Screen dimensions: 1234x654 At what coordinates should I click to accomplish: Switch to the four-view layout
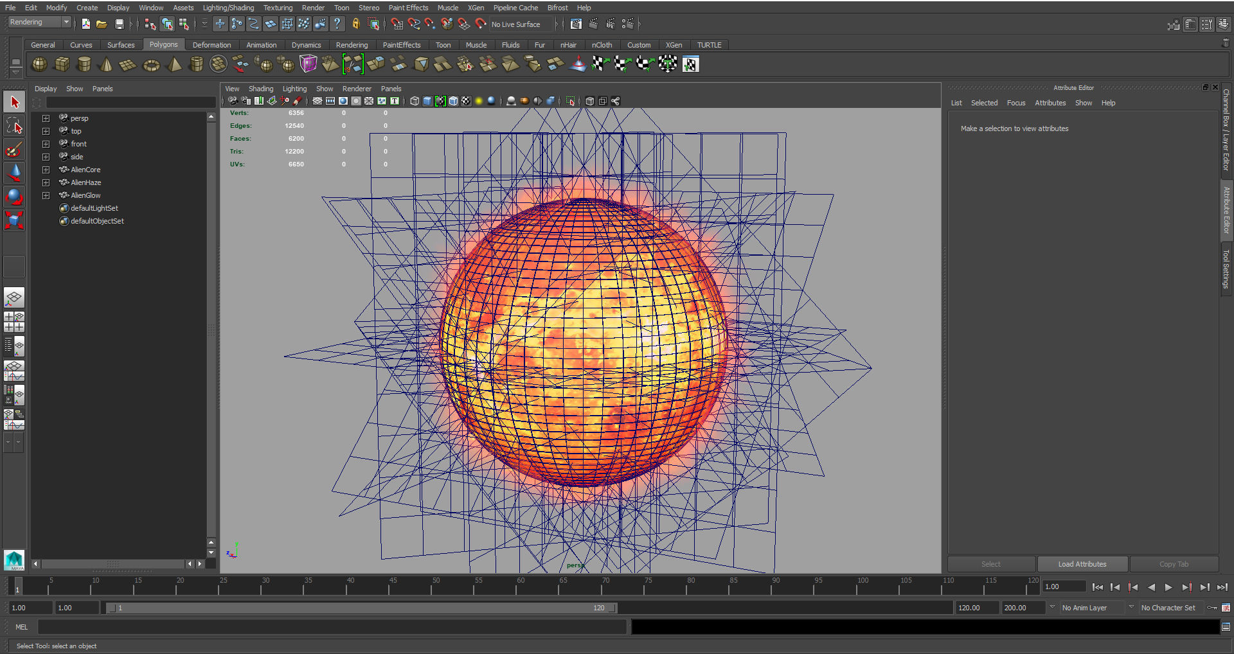[x=14, y=321]
